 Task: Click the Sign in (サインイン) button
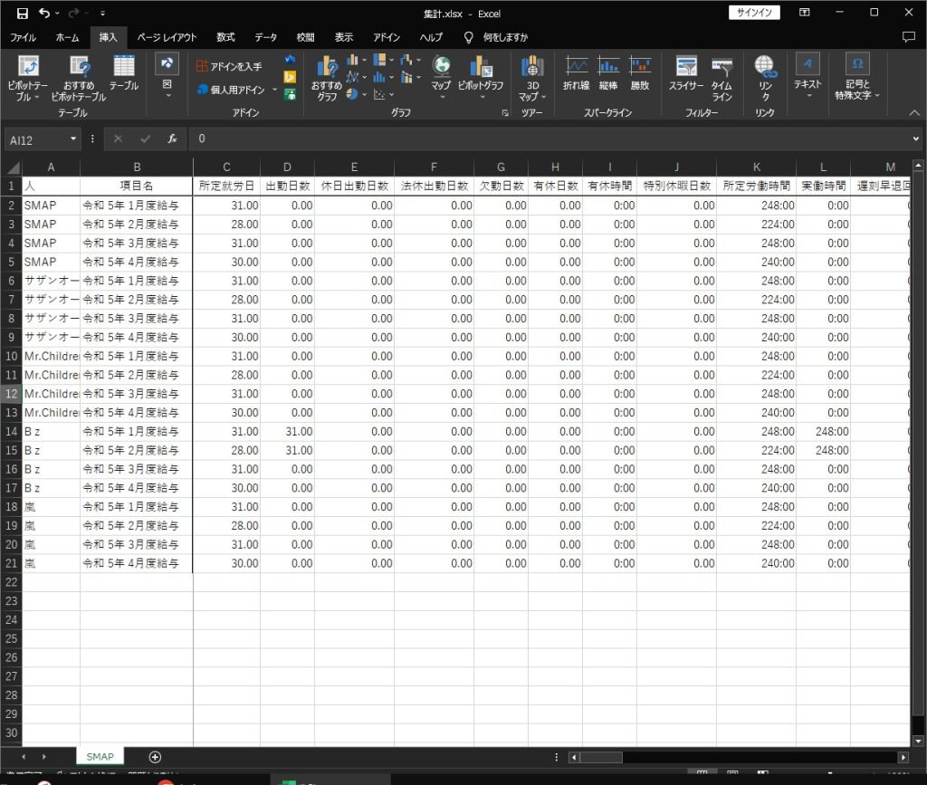[x=754, y=13]
